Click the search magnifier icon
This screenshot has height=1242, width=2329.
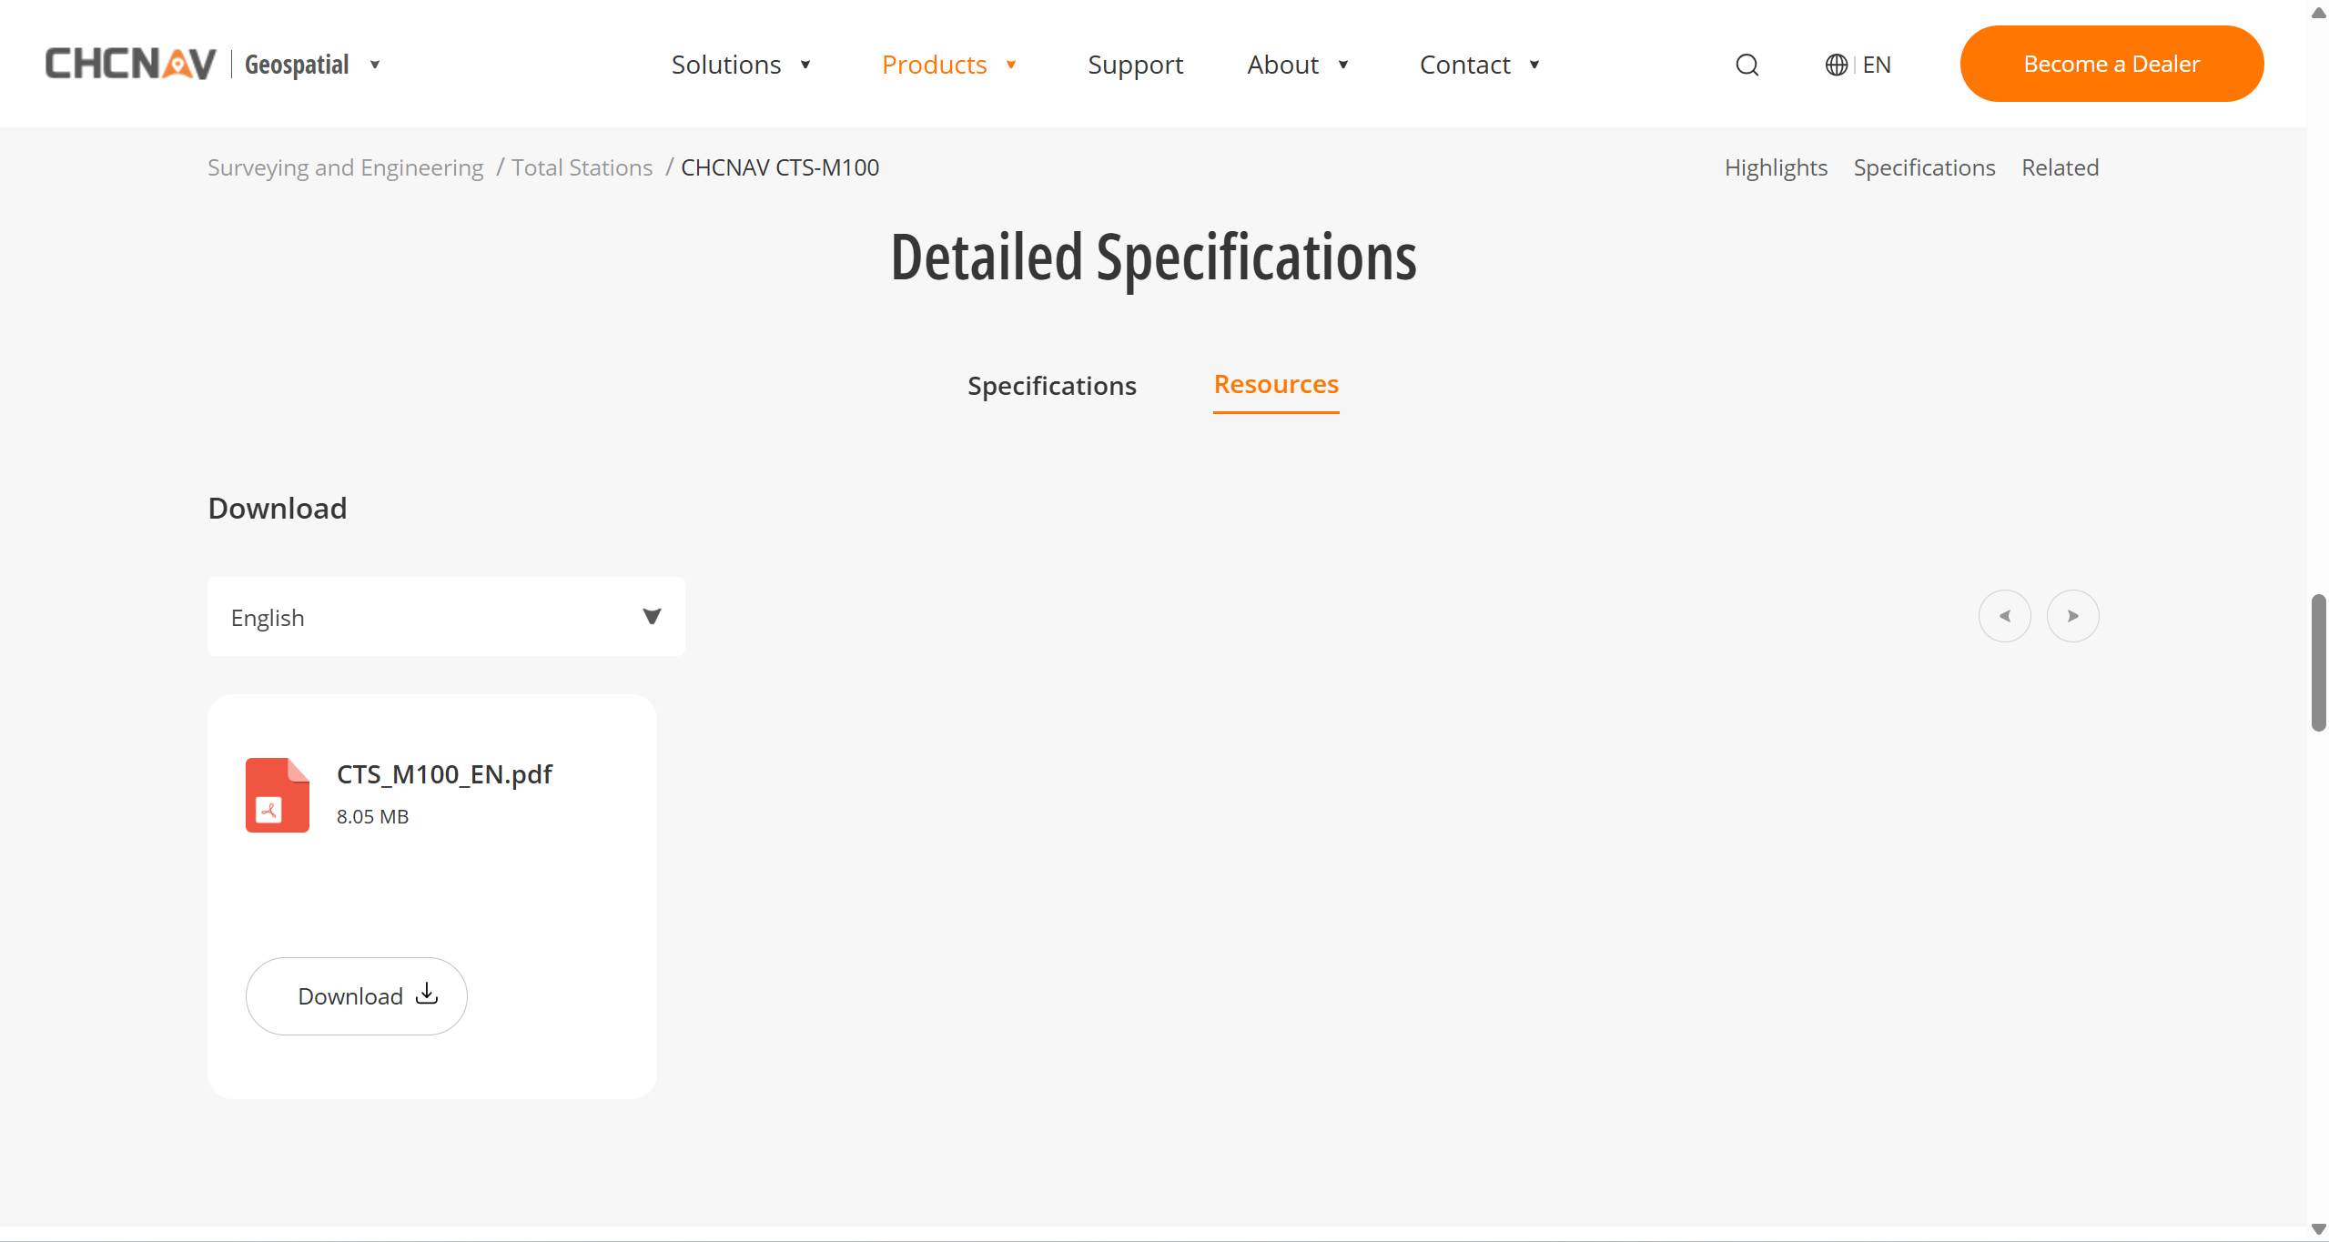[1747, 65]
